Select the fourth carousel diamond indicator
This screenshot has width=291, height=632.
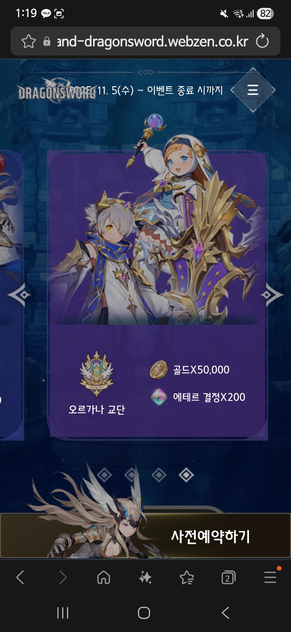point(186,475)
